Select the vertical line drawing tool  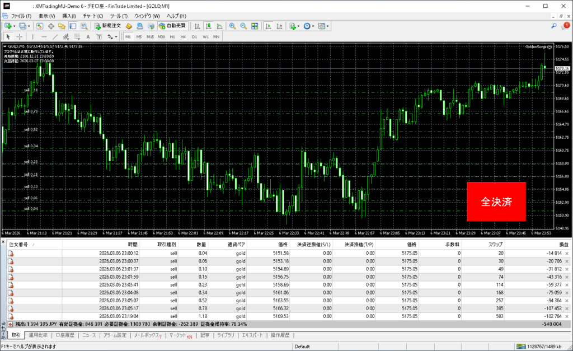(x=32, y=37)
